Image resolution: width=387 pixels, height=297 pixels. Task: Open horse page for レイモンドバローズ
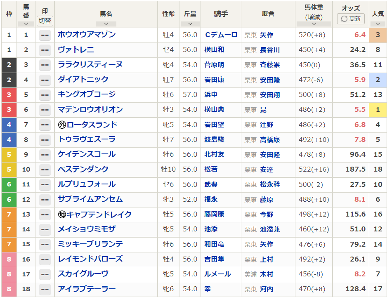[90, 259]
